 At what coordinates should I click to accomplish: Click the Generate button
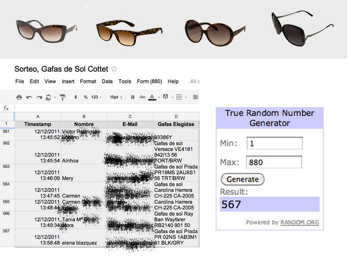point(243,179)
